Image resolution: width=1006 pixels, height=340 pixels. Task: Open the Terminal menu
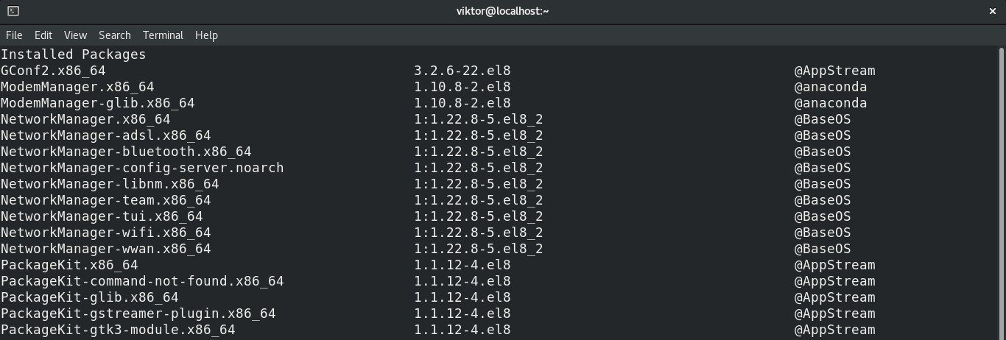[163, 35]
